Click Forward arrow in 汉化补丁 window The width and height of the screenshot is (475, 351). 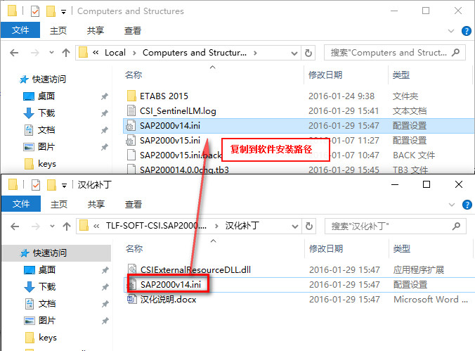[35, 226]
